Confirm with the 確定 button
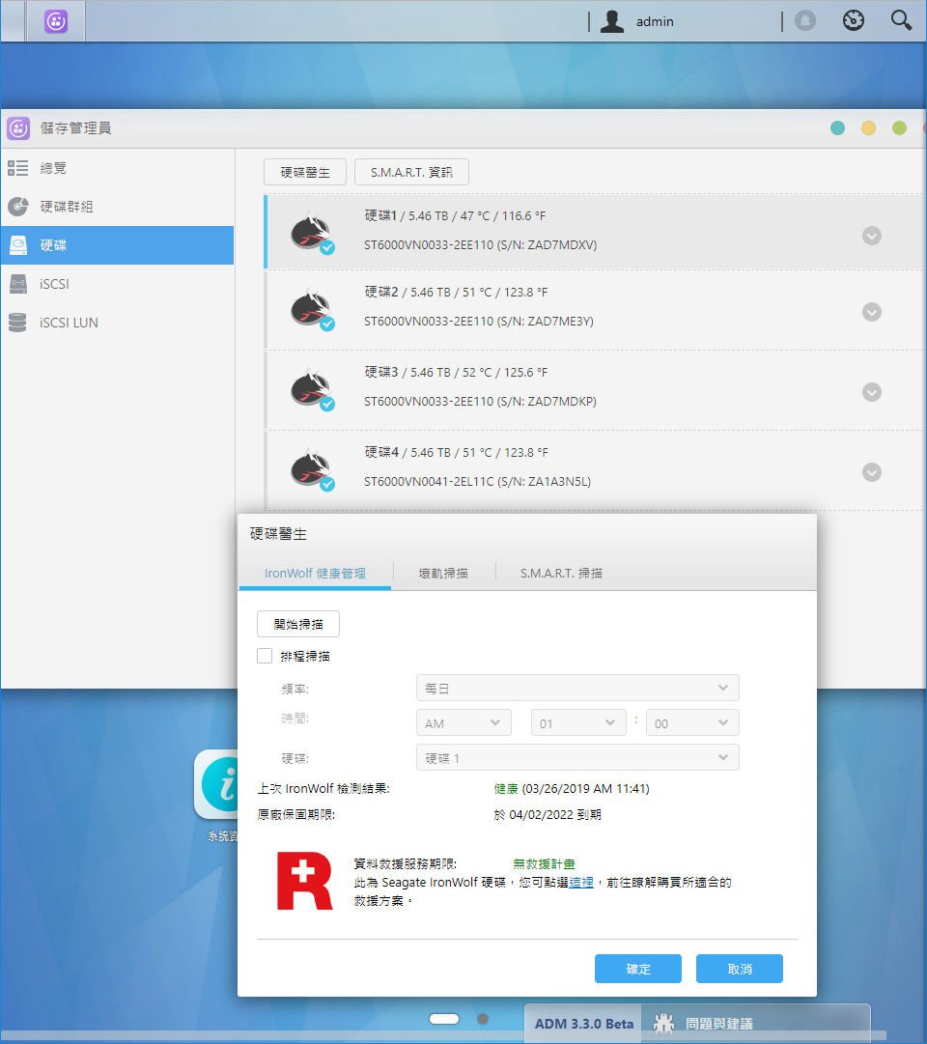Screen dimensions: 927x1044 (x=638, y=969)
